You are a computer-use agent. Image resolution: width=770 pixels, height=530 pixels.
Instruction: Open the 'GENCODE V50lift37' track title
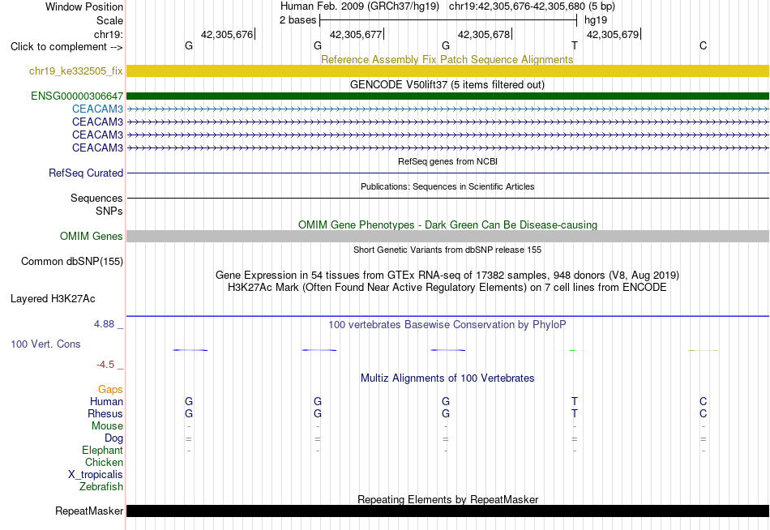(447, 84)
